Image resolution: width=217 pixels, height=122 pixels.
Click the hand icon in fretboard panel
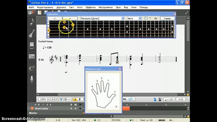click(x=150, y=18)
